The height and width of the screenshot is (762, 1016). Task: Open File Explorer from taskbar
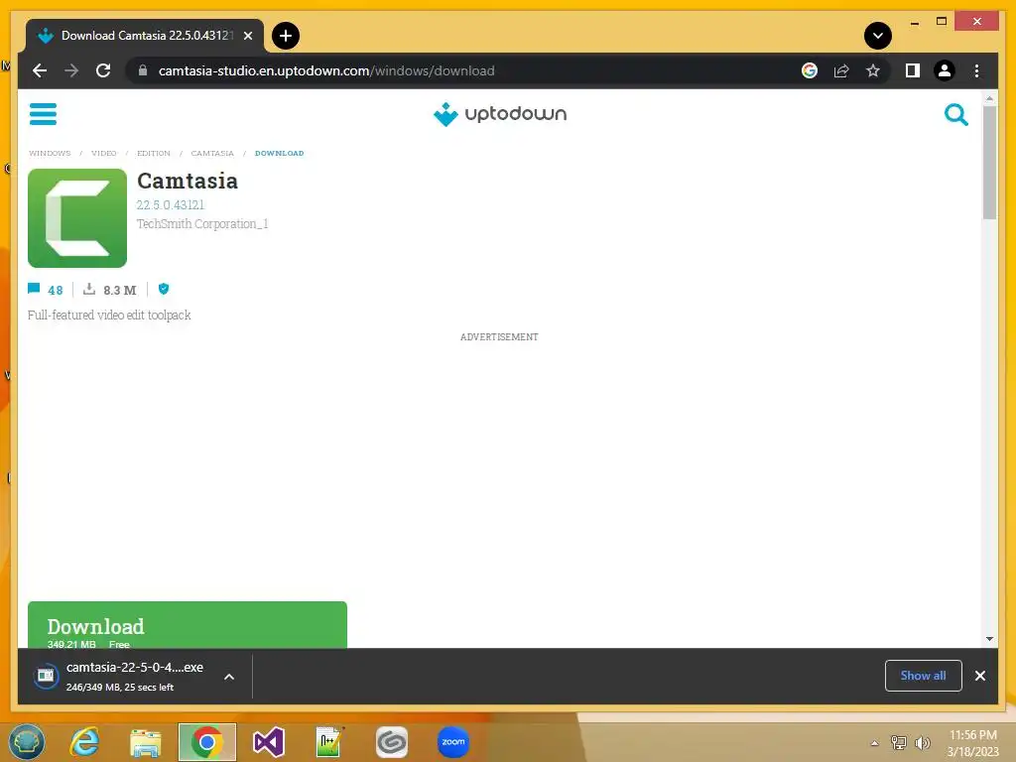pyautogui.click(x=146, y=742)
